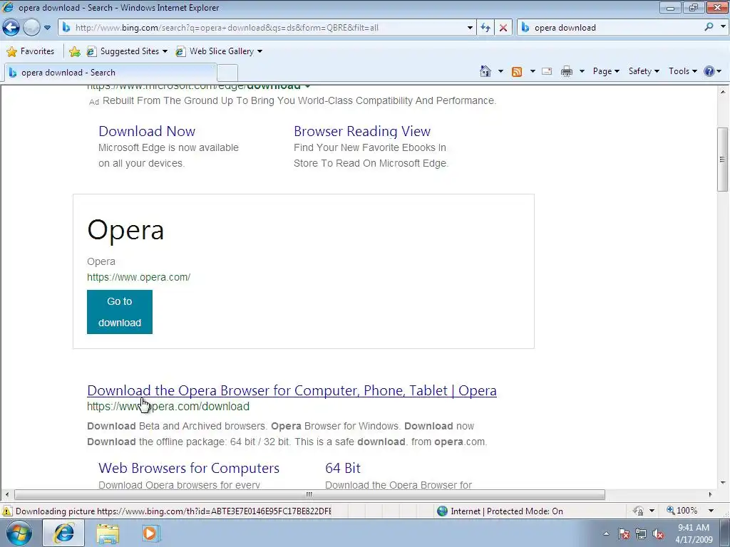
Task: Expand the feeds dropdown arrow
Action: pos(533,71)
